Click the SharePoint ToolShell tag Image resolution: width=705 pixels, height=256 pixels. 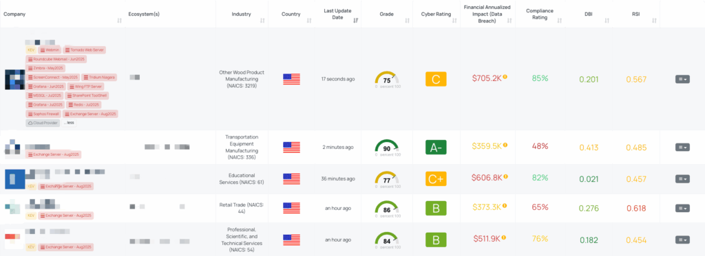(x=87, y=95)
